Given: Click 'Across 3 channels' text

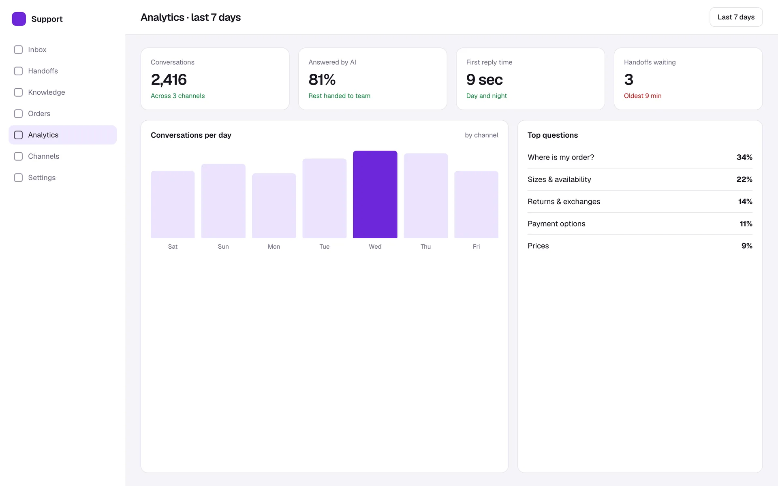Looking at the screenshot, I should [x=177, y=96].
